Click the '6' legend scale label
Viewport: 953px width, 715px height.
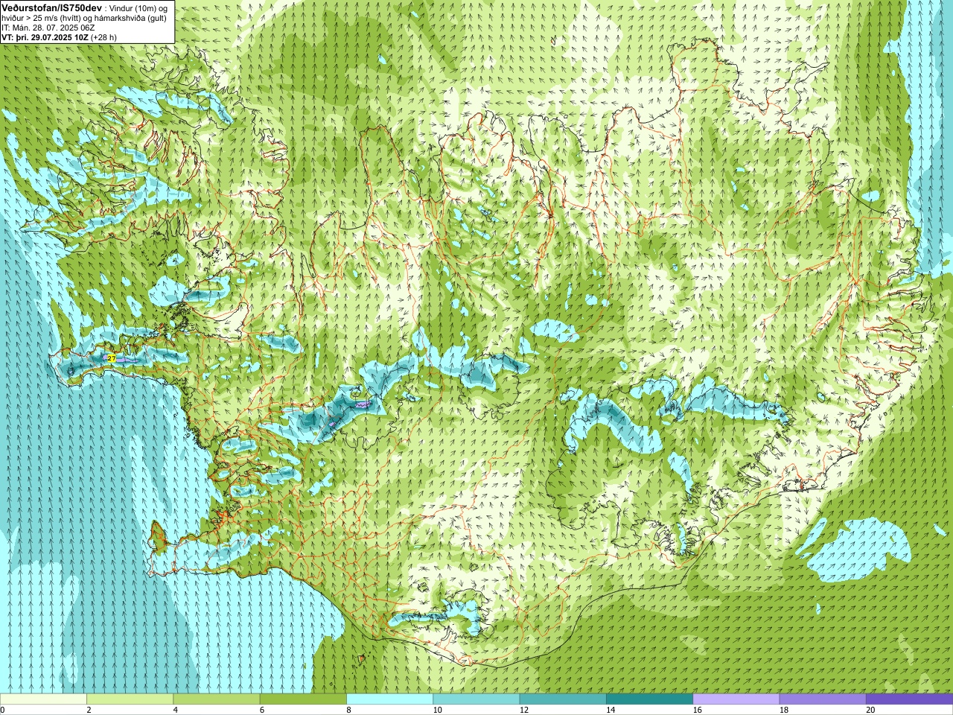(262, 710)
